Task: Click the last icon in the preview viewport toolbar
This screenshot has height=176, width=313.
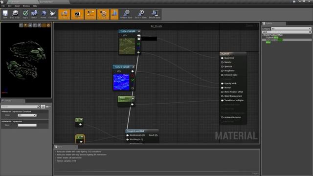Action: tap(48, 25)
